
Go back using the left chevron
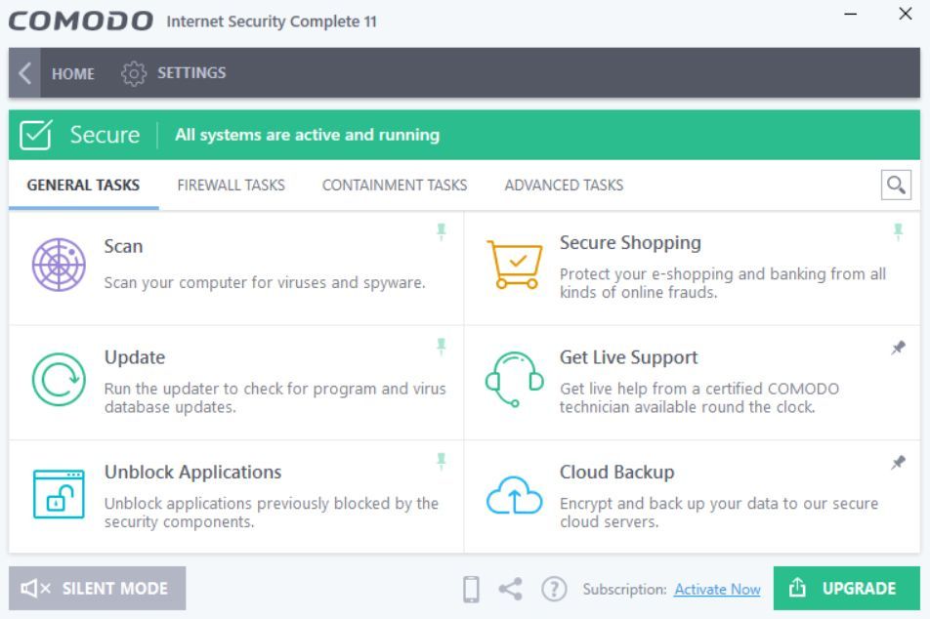[24, 73]
